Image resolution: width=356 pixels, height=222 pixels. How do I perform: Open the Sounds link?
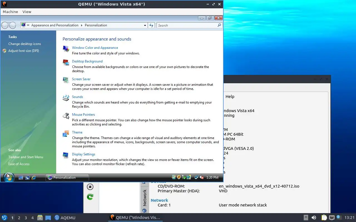pyautogui.click(x=77, y=97)
